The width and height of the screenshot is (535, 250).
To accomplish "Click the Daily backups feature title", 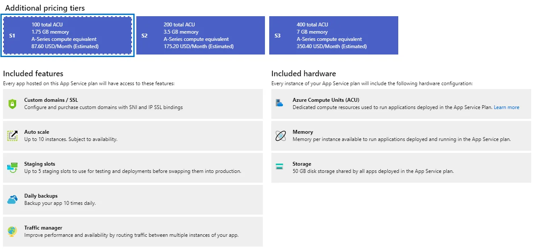I will 41,196.
